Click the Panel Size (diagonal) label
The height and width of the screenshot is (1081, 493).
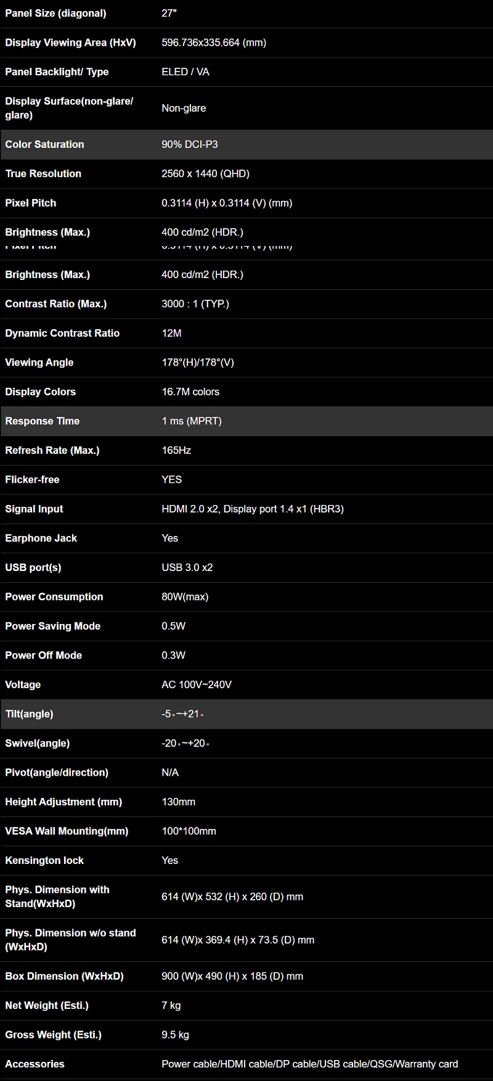[55, 13]
